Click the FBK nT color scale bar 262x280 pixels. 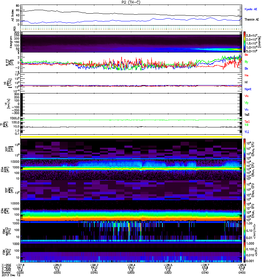[245, 252]
